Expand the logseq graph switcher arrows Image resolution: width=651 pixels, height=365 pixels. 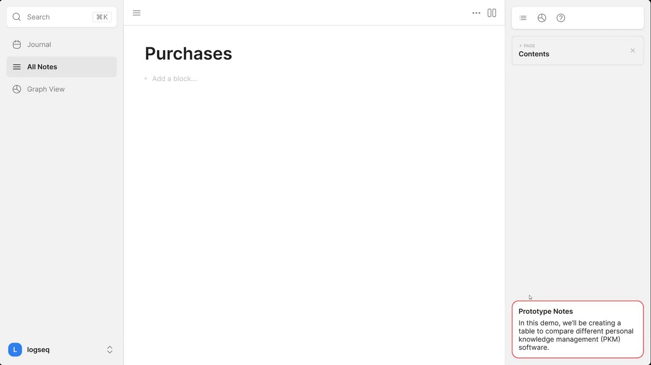(110, 350)
